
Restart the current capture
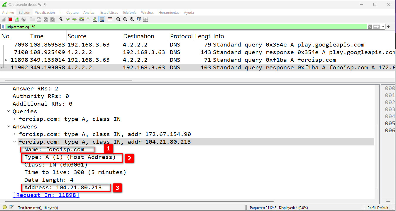tap(17, 19)
